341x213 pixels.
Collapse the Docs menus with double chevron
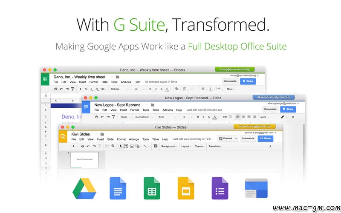[293, 117]
